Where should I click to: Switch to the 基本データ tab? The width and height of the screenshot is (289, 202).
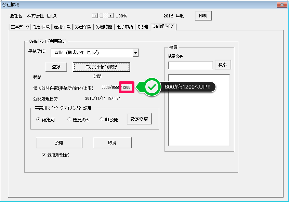20,27
